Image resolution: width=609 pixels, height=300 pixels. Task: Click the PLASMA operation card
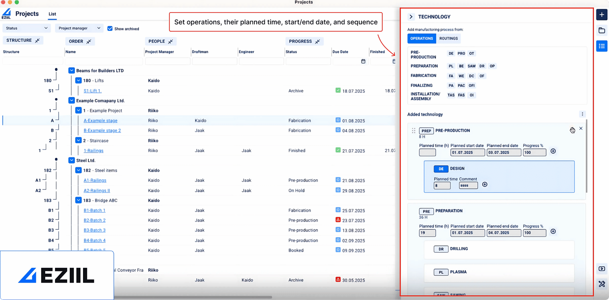pyautogui.click(x=499, y=273)
